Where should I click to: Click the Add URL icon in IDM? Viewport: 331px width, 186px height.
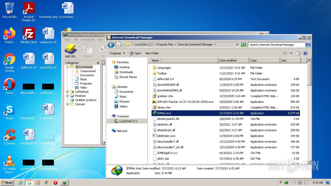pos(71,51)
